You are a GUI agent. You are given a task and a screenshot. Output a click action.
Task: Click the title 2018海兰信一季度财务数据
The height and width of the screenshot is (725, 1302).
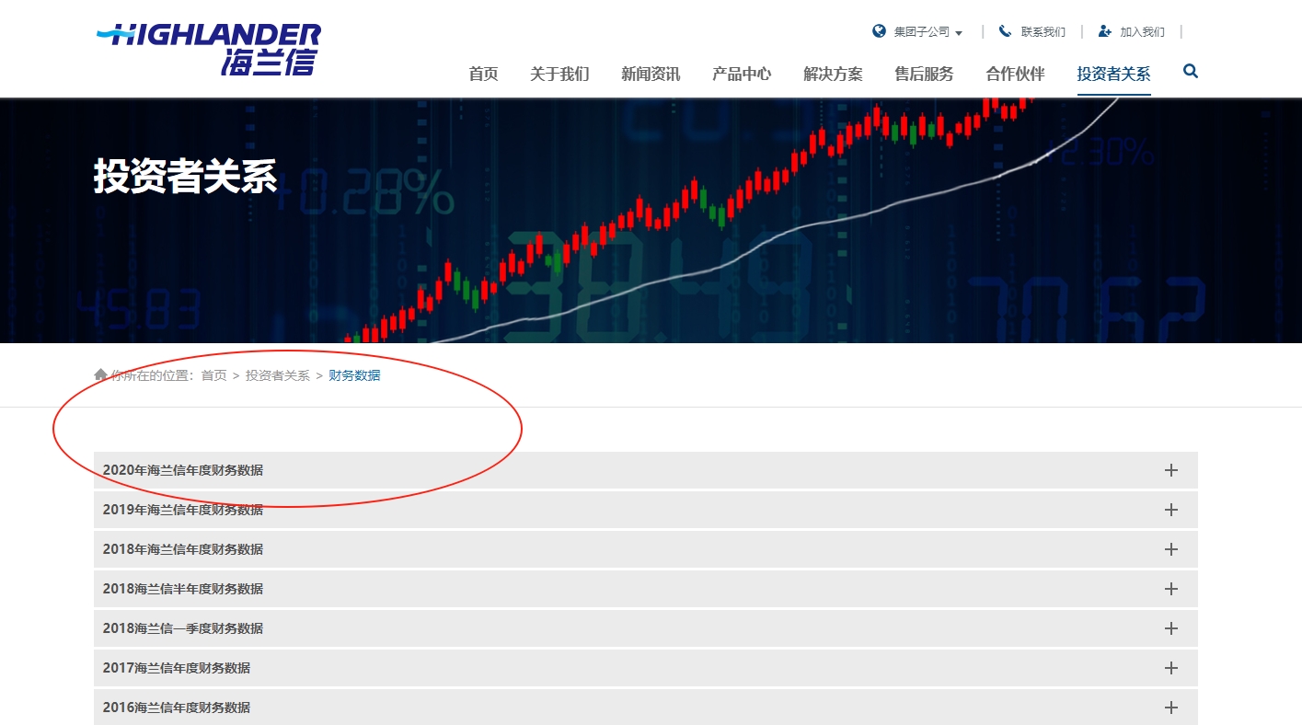coord(183,628)
